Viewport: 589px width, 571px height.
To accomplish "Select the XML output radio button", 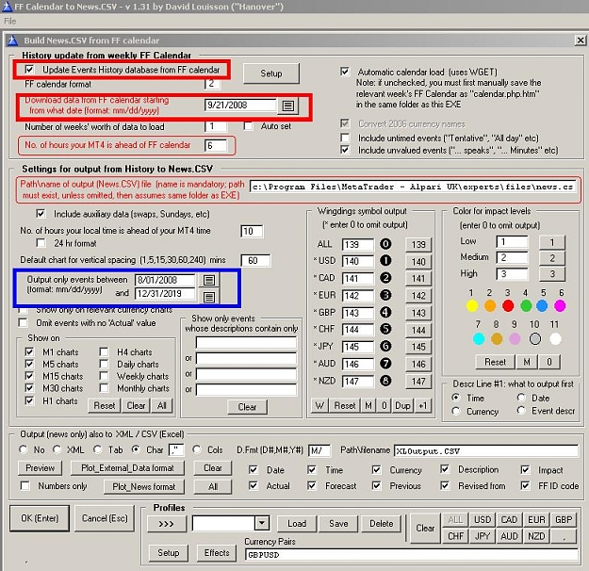I will [x=57, y=449].
